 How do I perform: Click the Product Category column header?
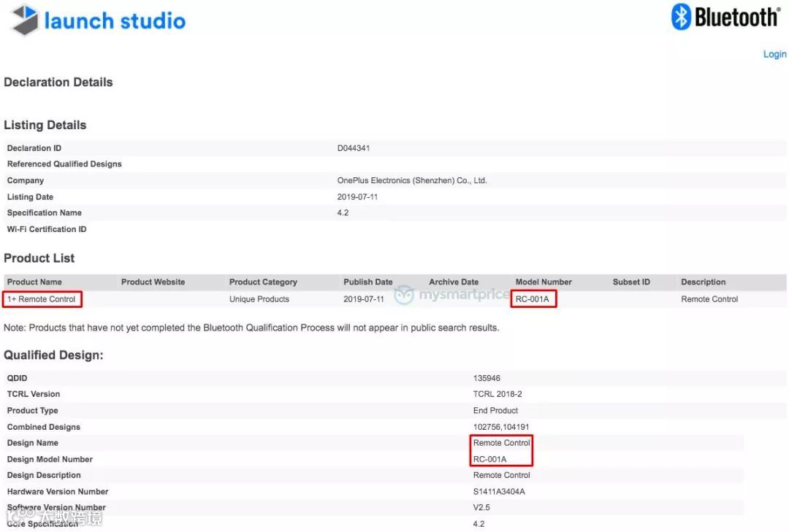coord(263,282)
